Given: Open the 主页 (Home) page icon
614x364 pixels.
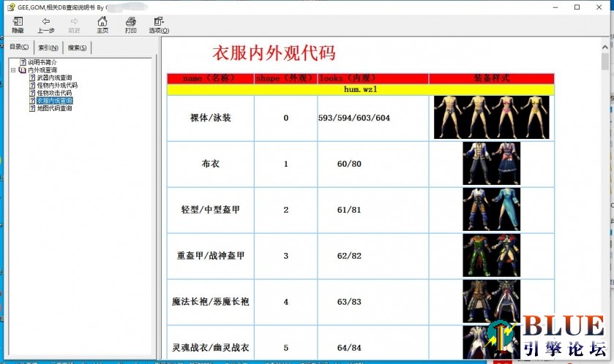Looking at the screenshot, I should 102,22.
